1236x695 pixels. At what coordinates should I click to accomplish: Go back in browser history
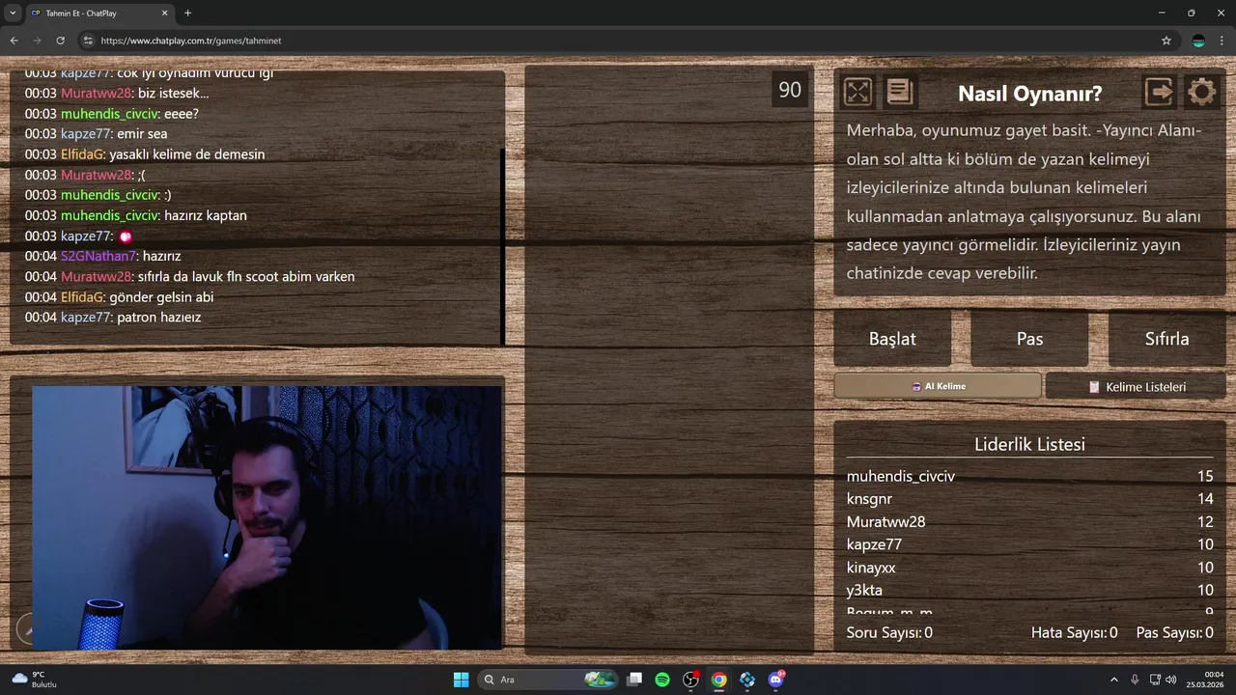(14, 41)
